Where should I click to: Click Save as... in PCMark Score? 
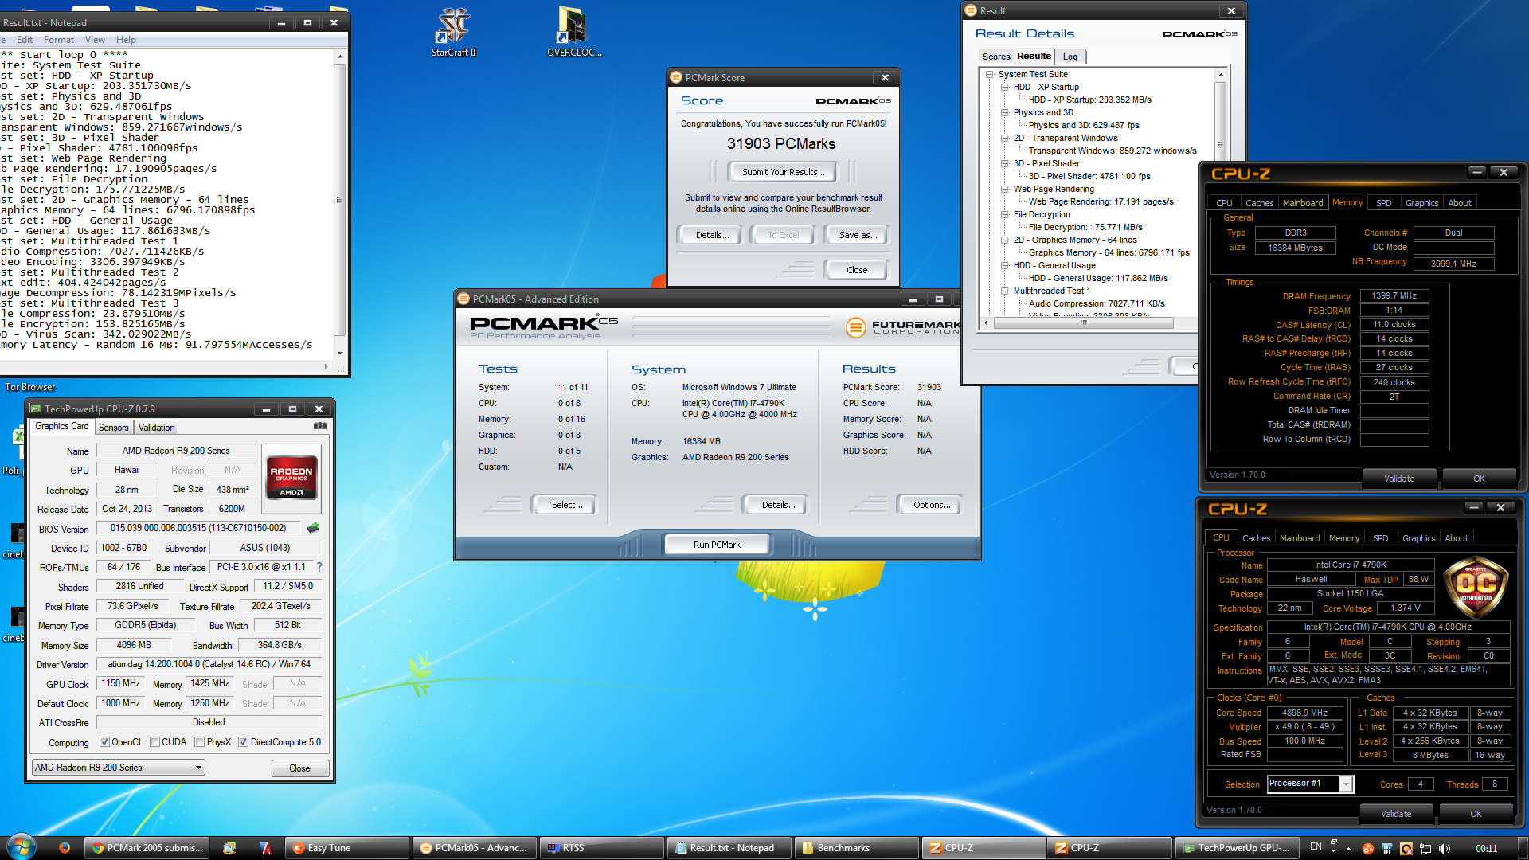pos(858,235)
